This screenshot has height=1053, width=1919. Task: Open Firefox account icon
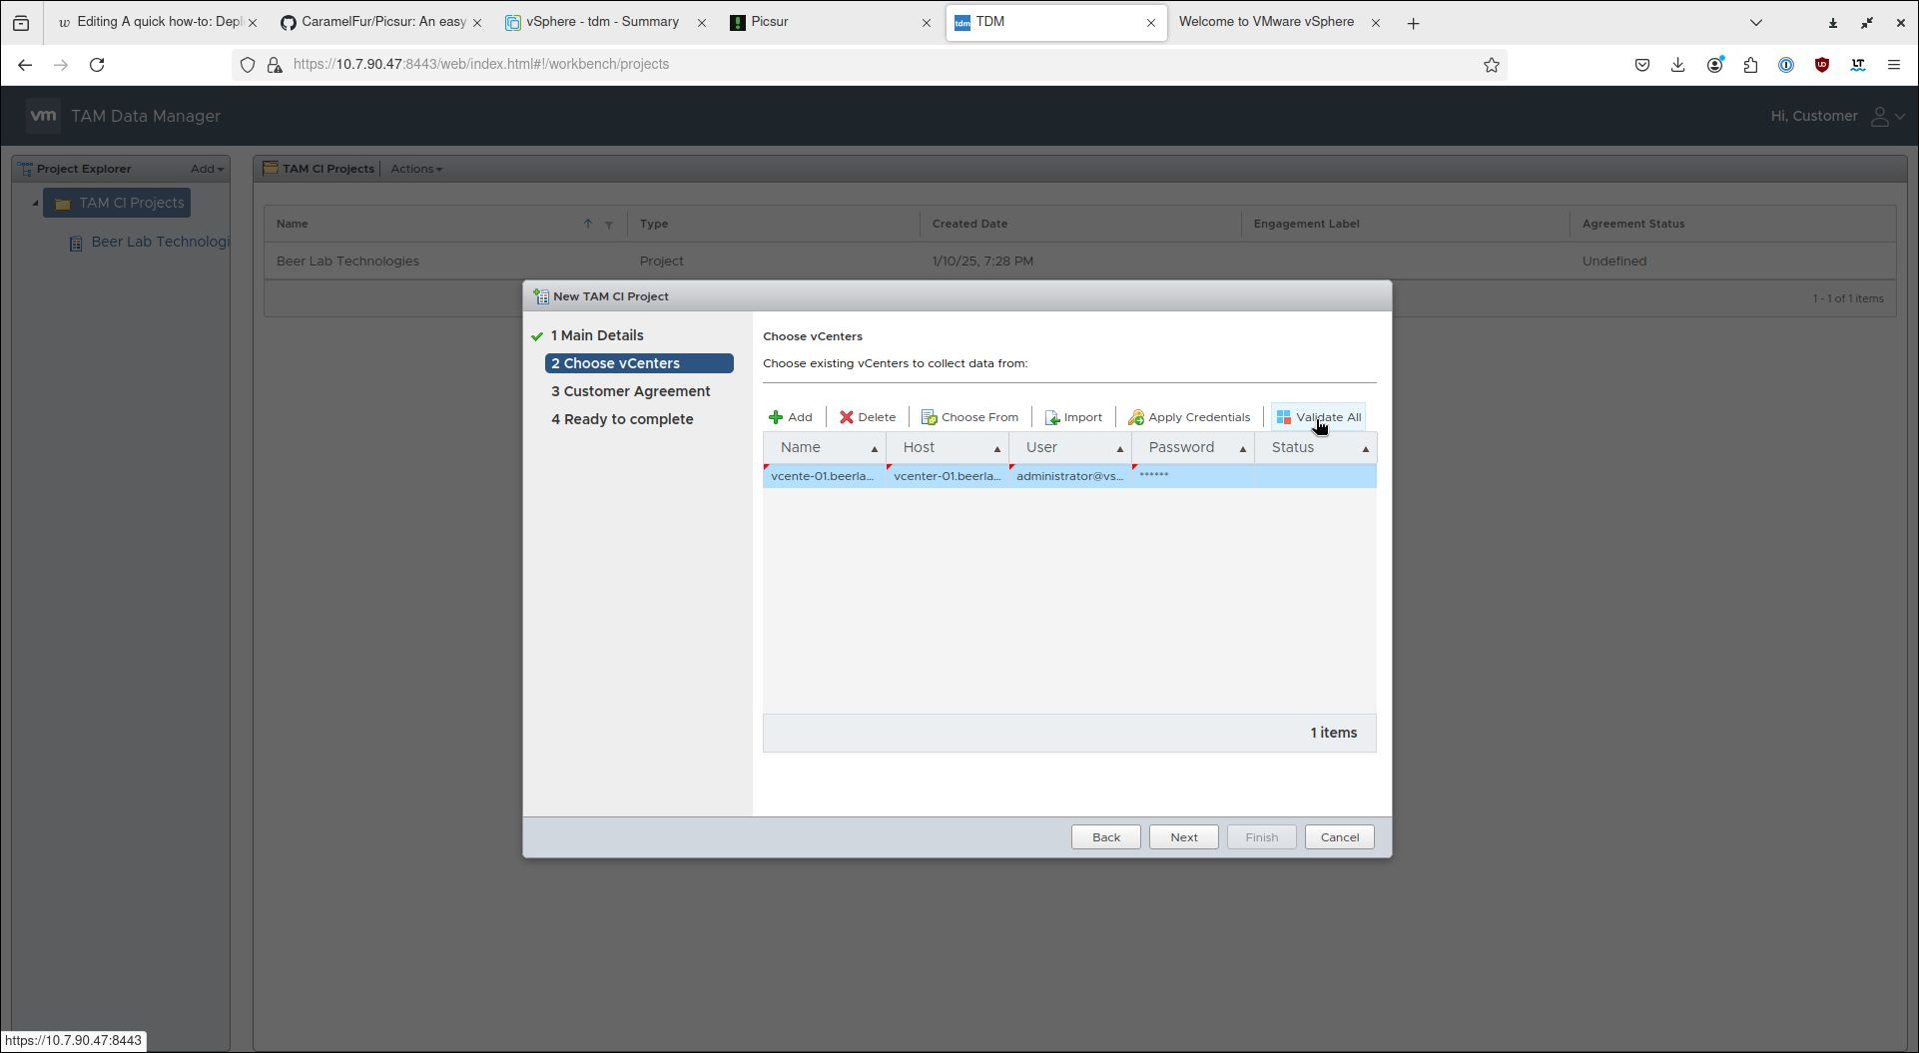click(1714, 65)
